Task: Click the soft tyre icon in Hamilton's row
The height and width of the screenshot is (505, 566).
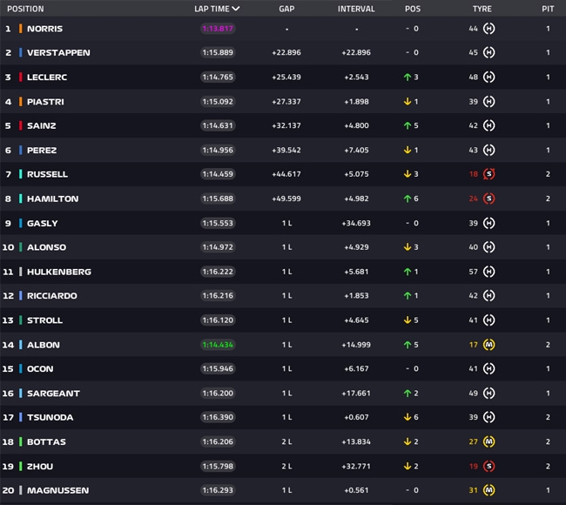Action: [489, 199]
